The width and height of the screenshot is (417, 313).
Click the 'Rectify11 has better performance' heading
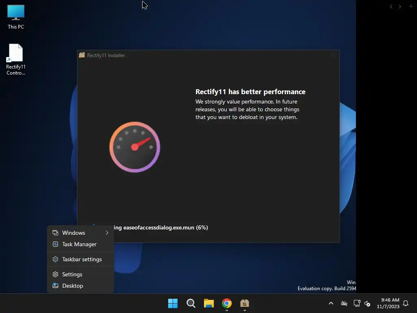tap(250, 92)
